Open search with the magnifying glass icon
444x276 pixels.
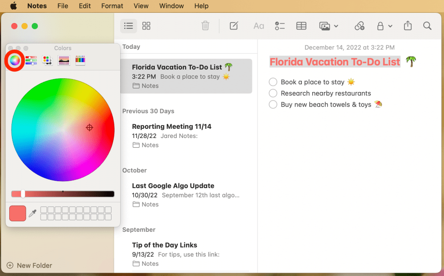click(x=427, y=26)
